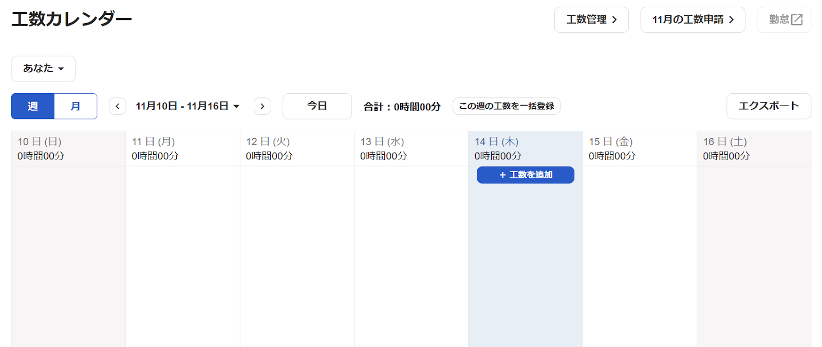Open the 11月10日 - 11月16日 date range dropdown

[x=188, y=106]
